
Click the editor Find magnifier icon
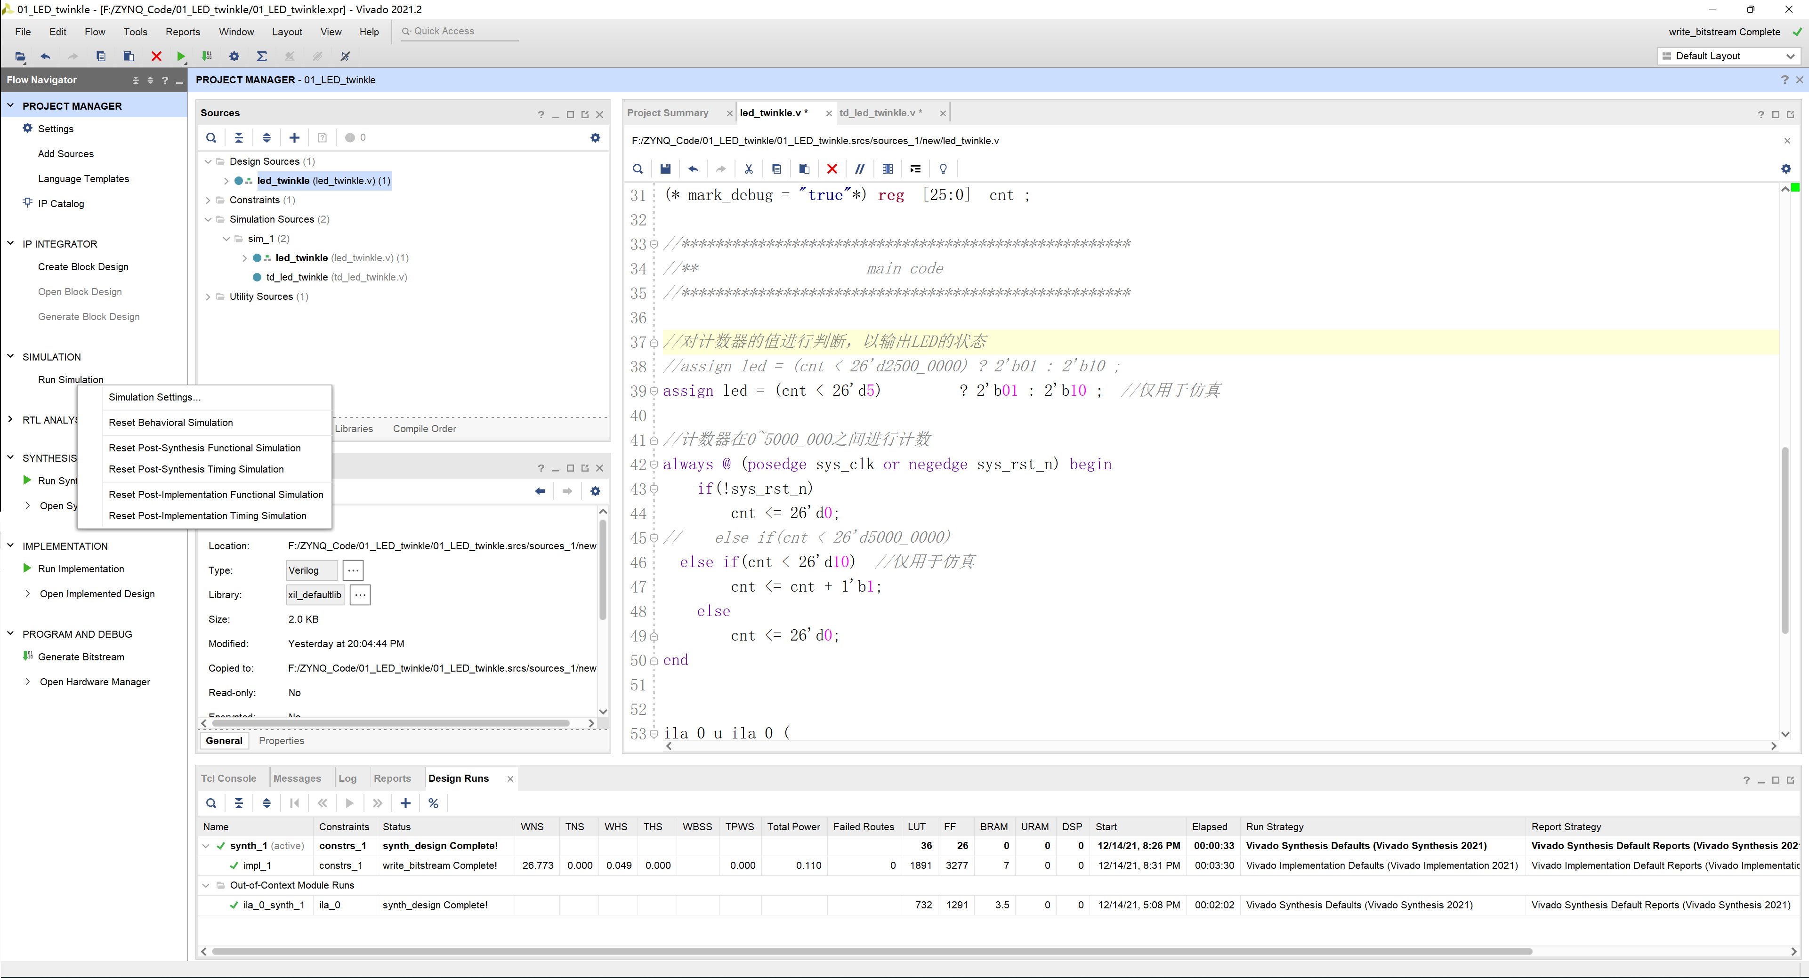638,168
